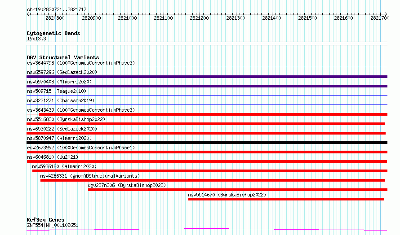Click ruler position 2821000
The width and height of the screenshot is (400, 235).
[x=127, y=18]
